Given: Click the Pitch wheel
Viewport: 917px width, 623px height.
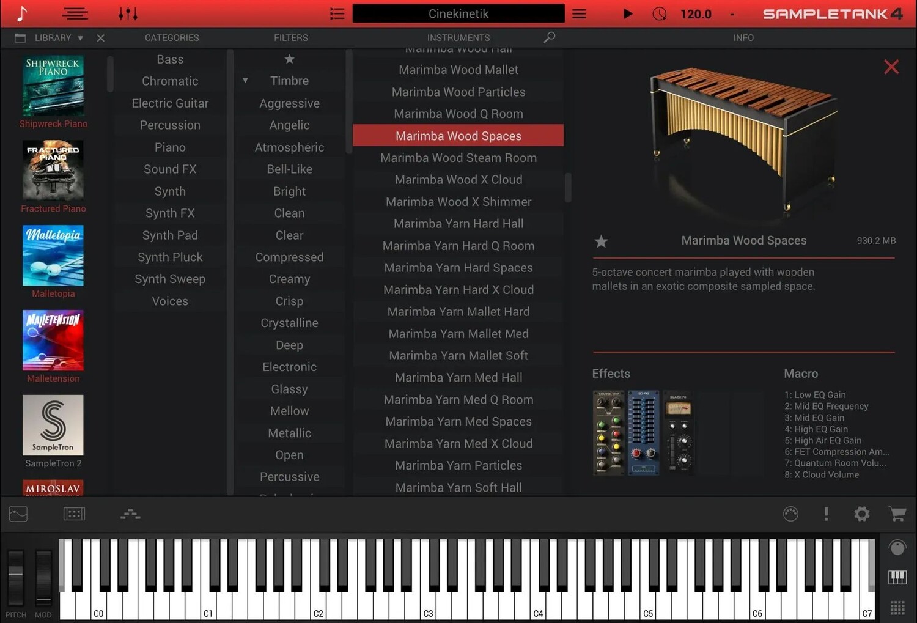Looking at the screenshot, I should 15,577.
